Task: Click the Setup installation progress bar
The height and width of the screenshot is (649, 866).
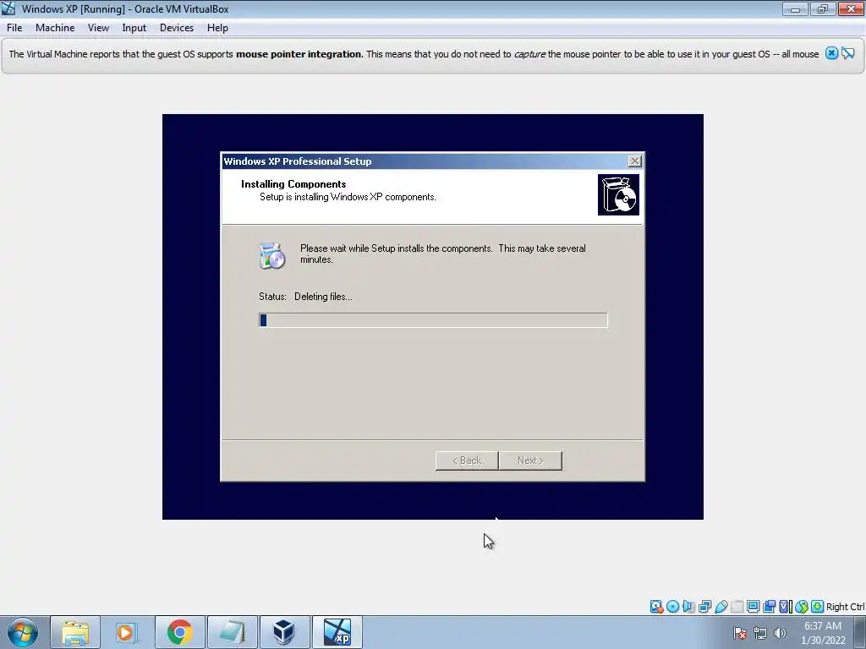Action: 433,320
